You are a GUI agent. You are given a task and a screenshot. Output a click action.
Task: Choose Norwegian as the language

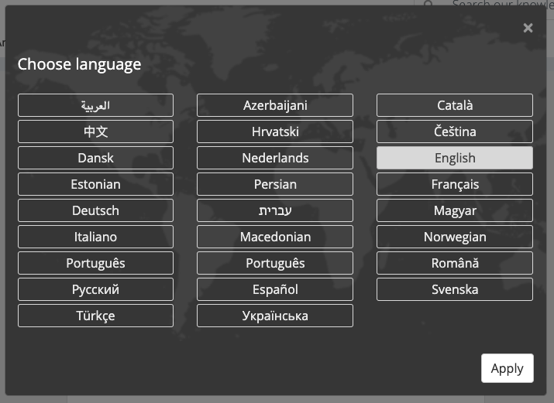[x=455, y=237]
